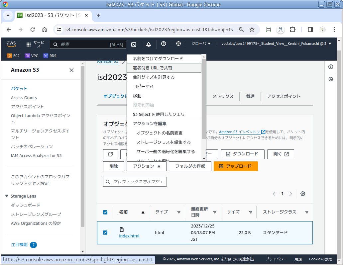Open the index.html object link
Viewport: 343px width, 265px height.
[x=129, y=236]
